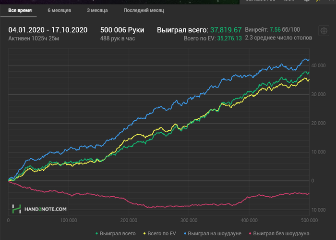This screenshot has width=336, height=240.
Task: Click the date range 04.01.2020 - 17.10.2020
Action: click(48, 30)
